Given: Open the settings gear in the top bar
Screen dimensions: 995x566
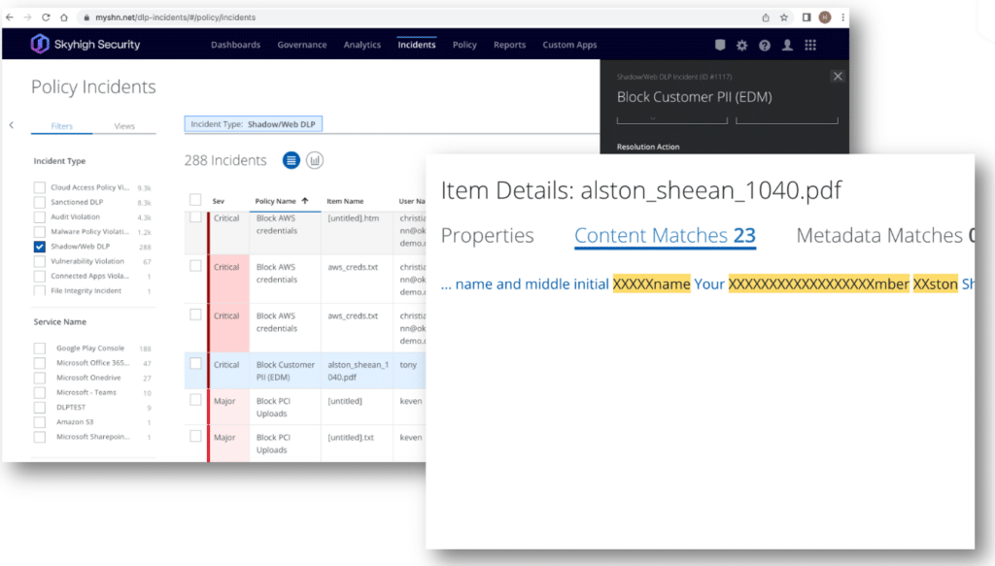Looking at the screenshot, I should pyautogui.click(x=740, y=45).
